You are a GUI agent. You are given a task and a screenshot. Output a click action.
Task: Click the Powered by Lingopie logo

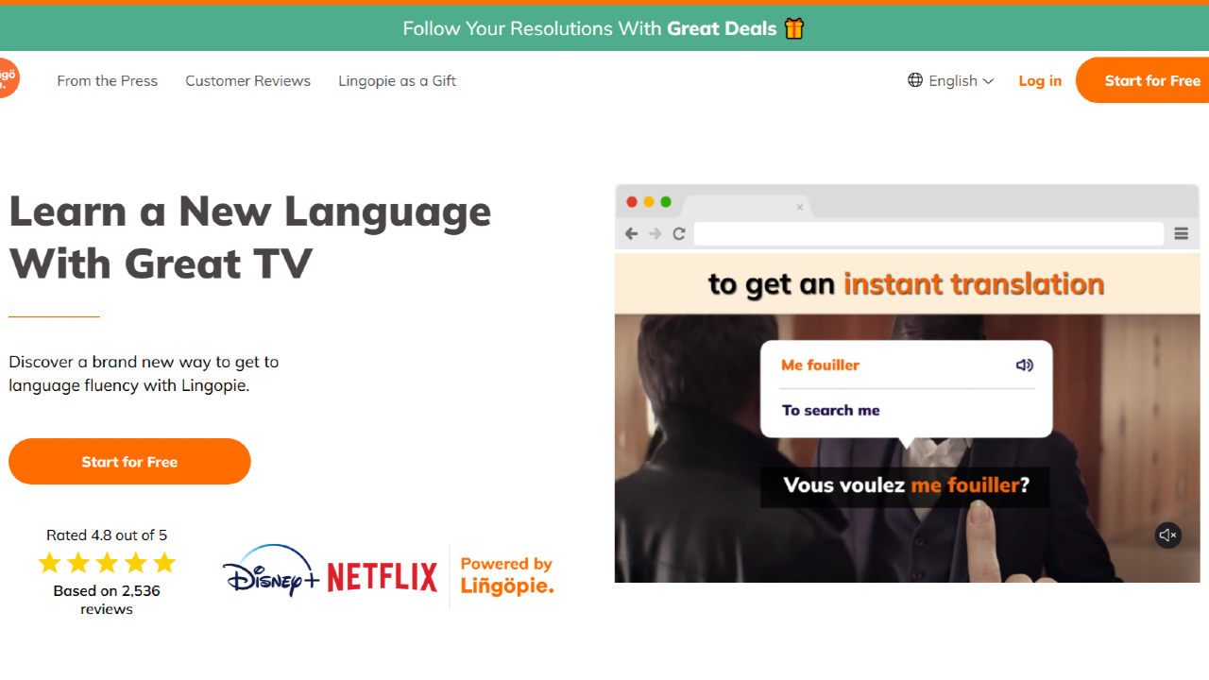point(506,576)
